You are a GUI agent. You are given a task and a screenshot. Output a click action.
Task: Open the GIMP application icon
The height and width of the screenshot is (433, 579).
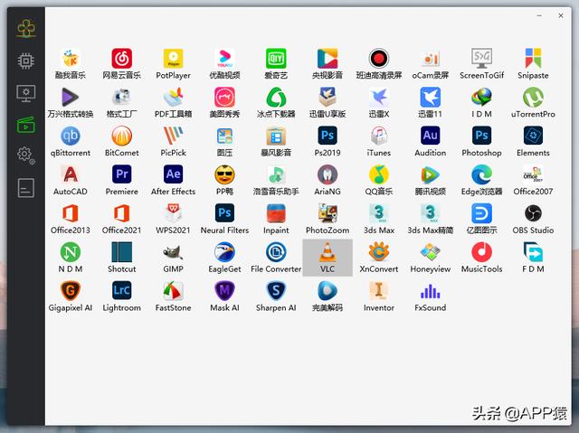pos(173,258)
